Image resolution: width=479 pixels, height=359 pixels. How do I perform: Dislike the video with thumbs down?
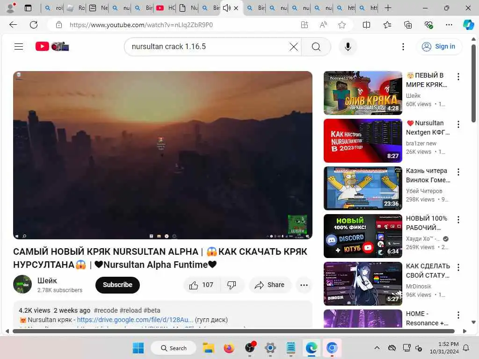coord(232,285)
